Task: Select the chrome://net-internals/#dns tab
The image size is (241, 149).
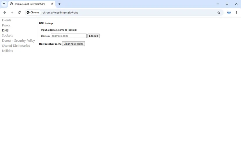Action: point(31,4)
